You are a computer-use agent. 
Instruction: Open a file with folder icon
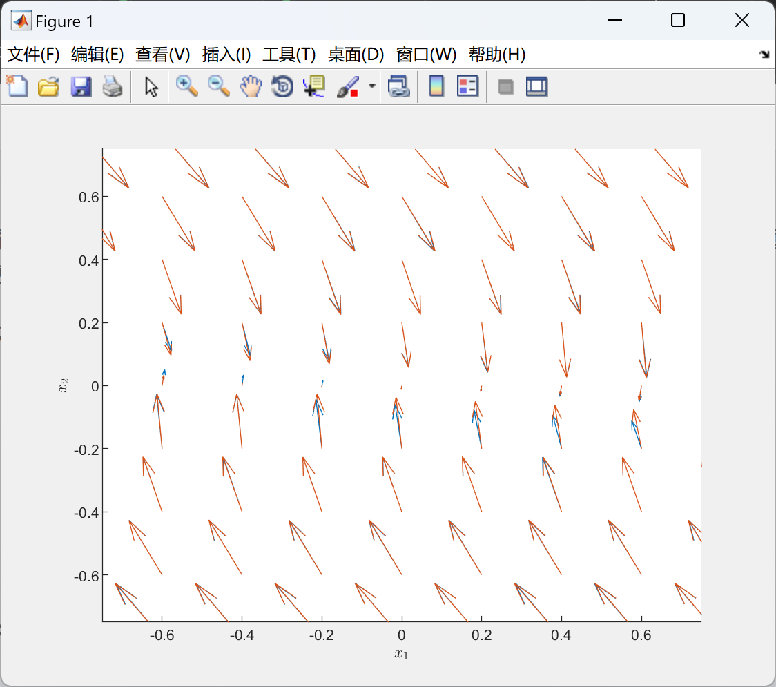[48, 86]
